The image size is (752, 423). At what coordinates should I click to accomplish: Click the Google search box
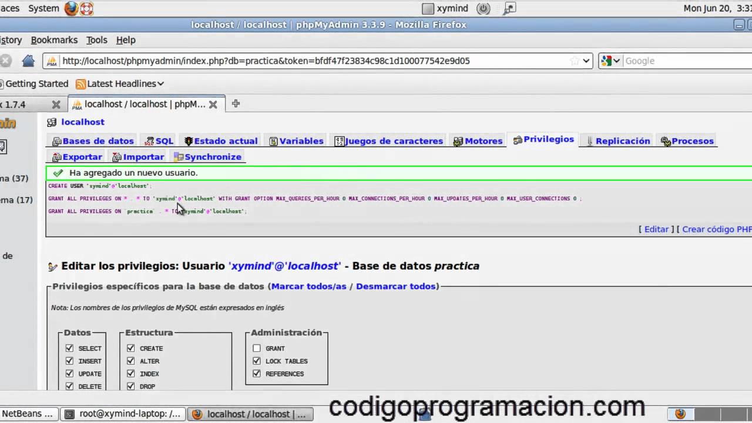click(687, 61)
